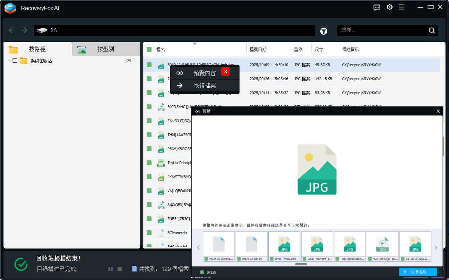The width and height of the screenshot is (449, 280).
Task: Click the right chevron of the thumbnail strip
Action: [x=435, y=247]
